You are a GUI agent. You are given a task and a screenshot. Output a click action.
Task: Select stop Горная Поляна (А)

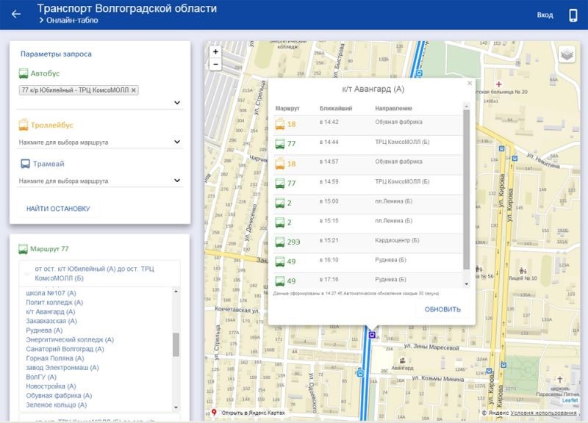pos(54,358)
